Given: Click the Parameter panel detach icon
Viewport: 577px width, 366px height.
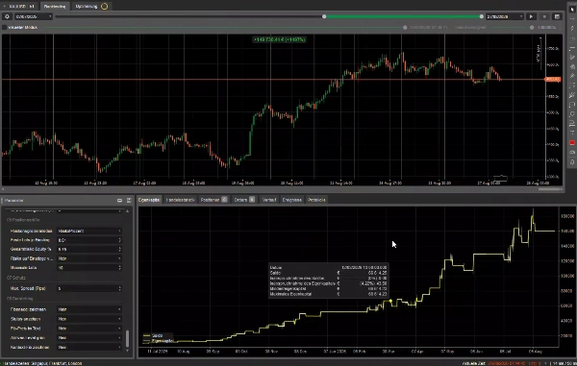Looking at the screenshot, I should [x=119, y=200].
